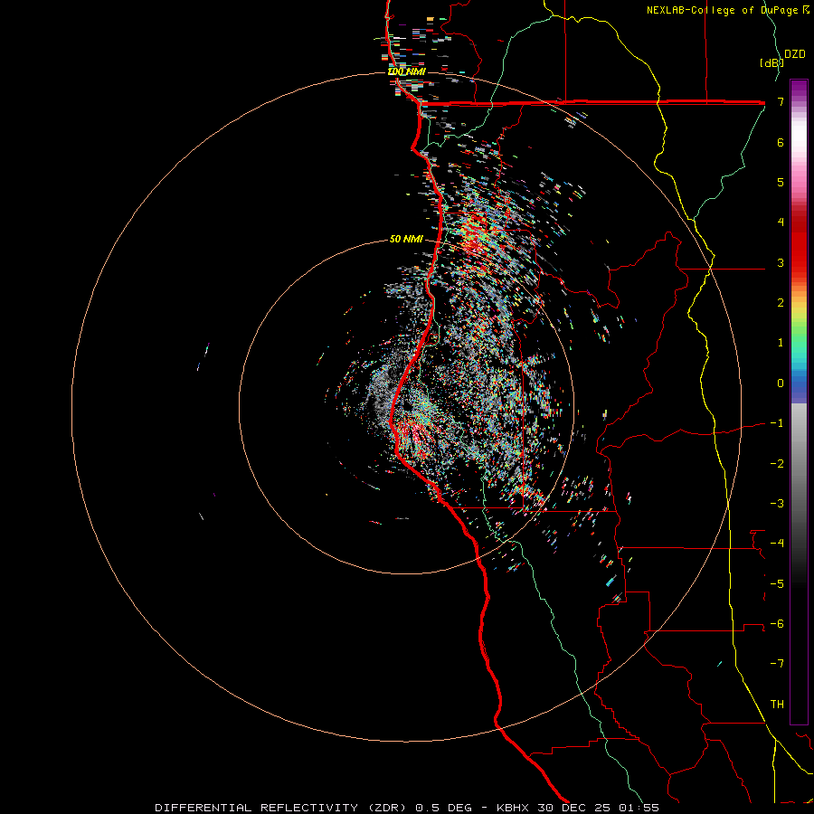The width and height of the screenshot is (814, 814).
Task: Click the 6 value on the scale
Action: coord(781,142)
